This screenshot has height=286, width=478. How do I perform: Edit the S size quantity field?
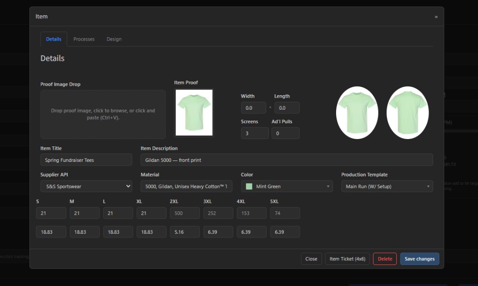click(x=51, y=213)
